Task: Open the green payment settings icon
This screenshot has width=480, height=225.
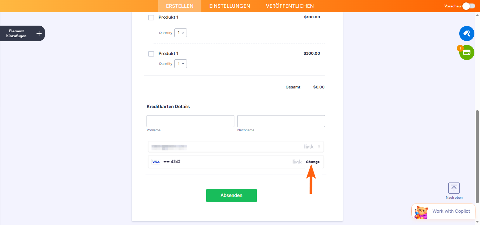Action: point(467,53)
